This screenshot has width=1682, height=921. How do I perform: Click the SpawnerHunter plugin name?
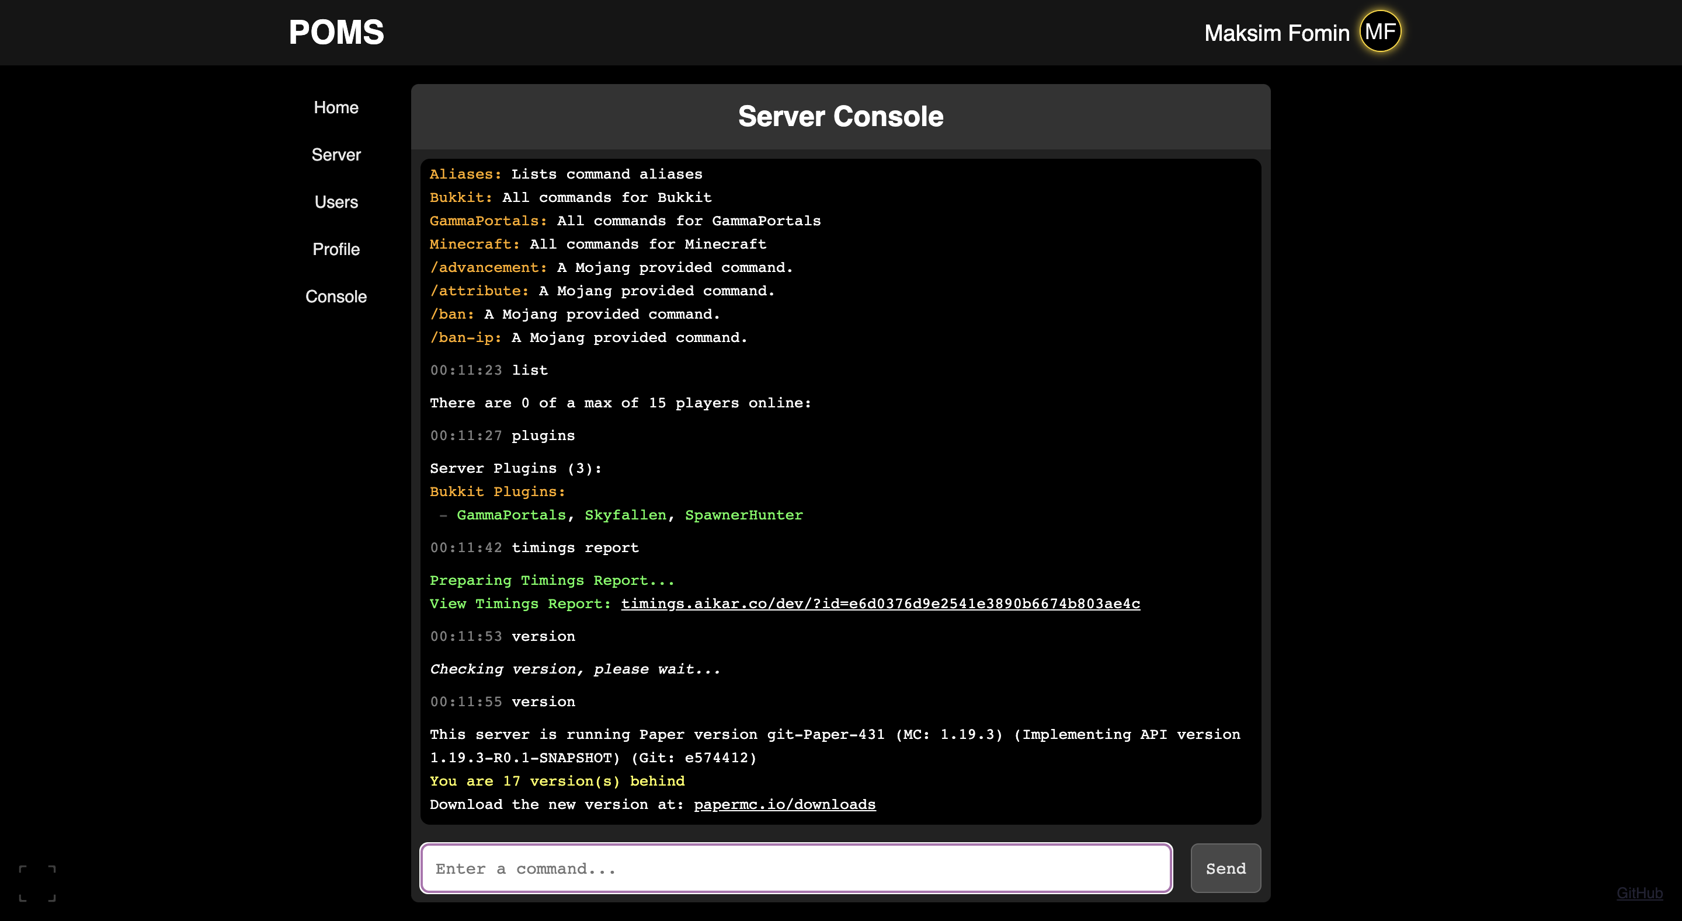743,515
